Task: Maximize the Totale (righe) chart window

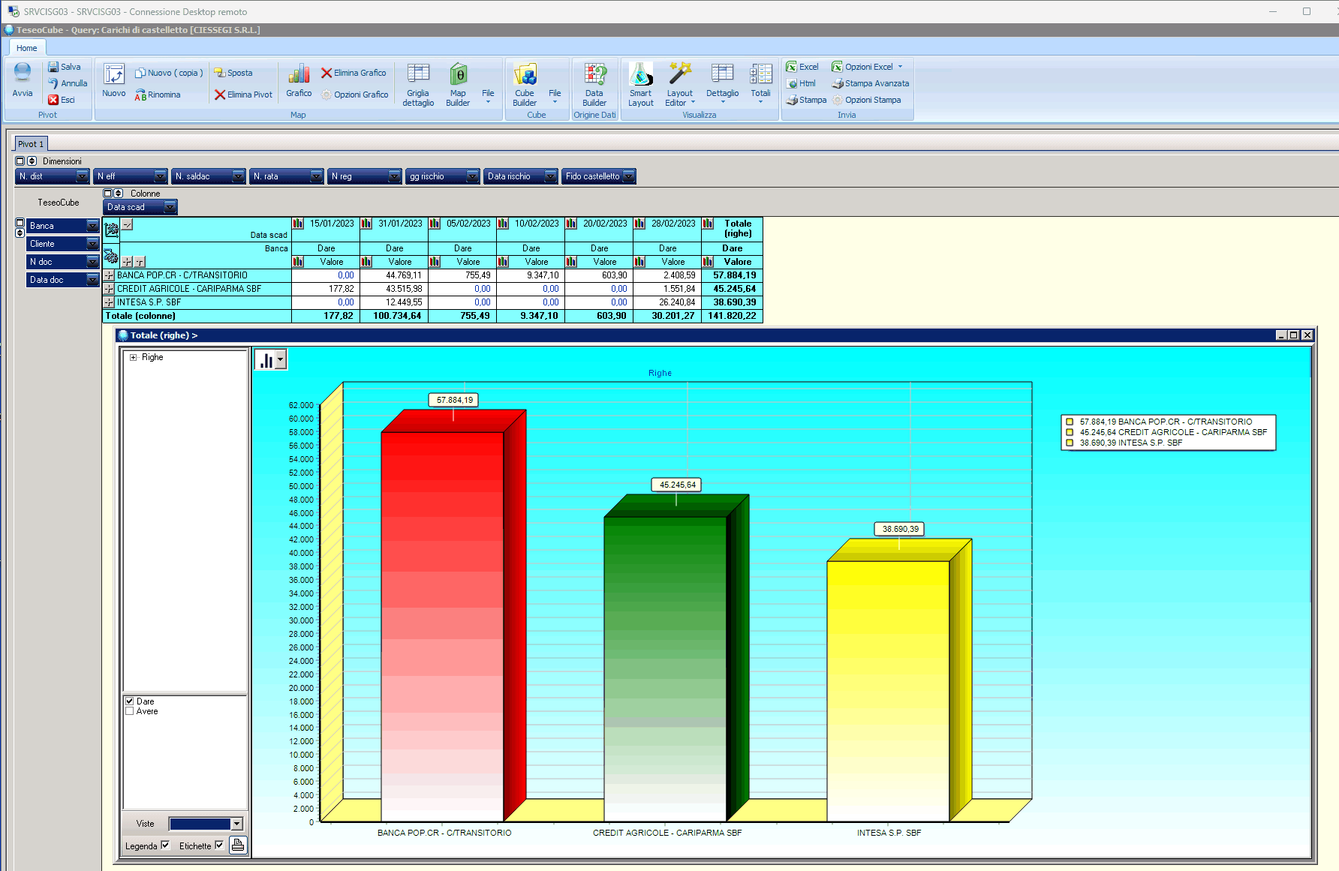Action: 1294,335
